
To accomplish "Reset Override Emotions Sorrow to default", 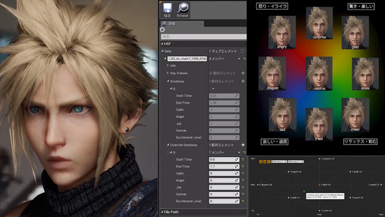I will (243, 194).
